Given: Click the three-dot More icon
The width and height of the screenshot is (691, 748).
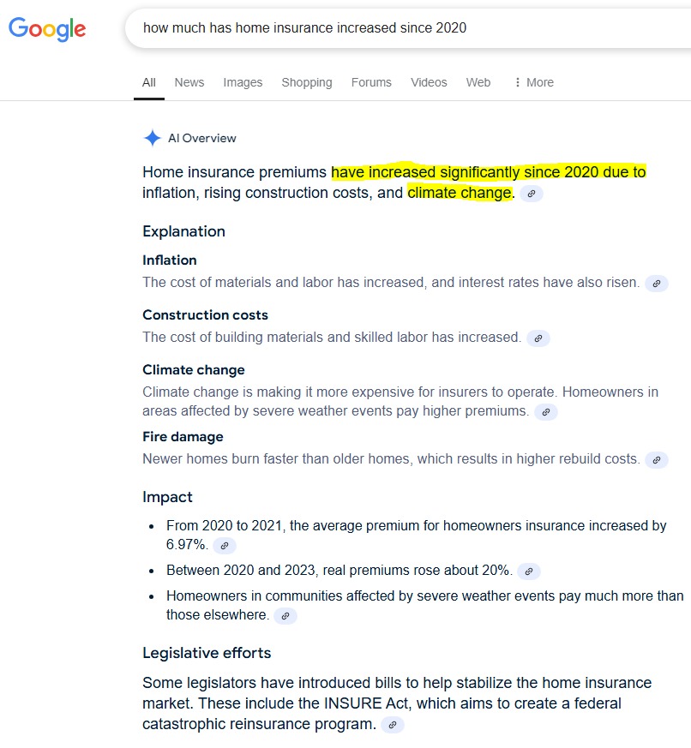Looking at the screenshot, I should [x=517, y=82].
